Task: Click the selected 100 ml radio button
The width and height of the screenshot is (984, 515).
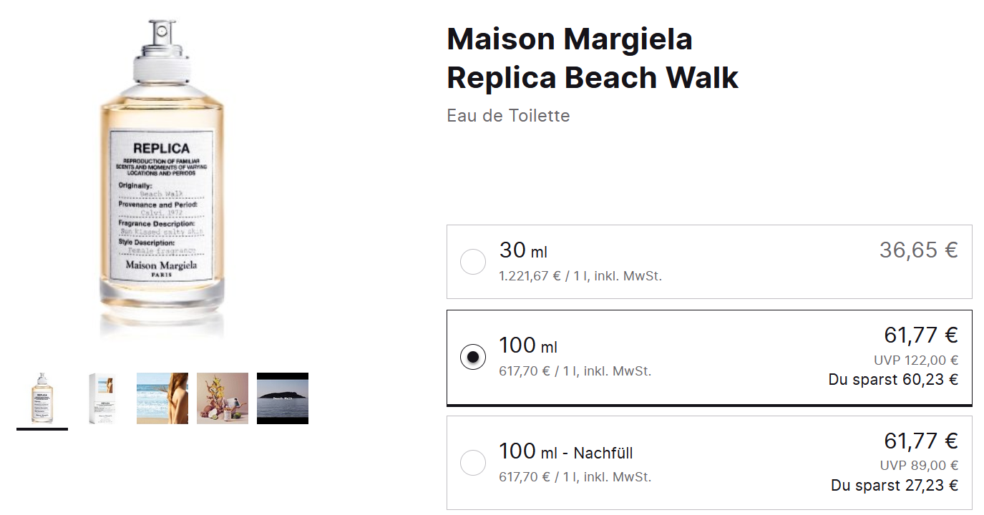Action: coord(473,357)
